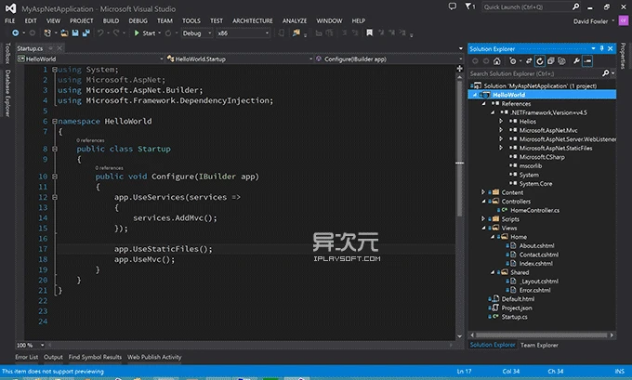Pin the Startup.cs tab
Screen dimensions: 632x380
pos(51,48)
